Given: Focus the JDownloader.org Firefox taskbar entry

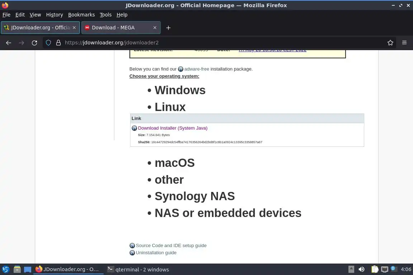Looking at the screenshot, I should pos(68,270).
